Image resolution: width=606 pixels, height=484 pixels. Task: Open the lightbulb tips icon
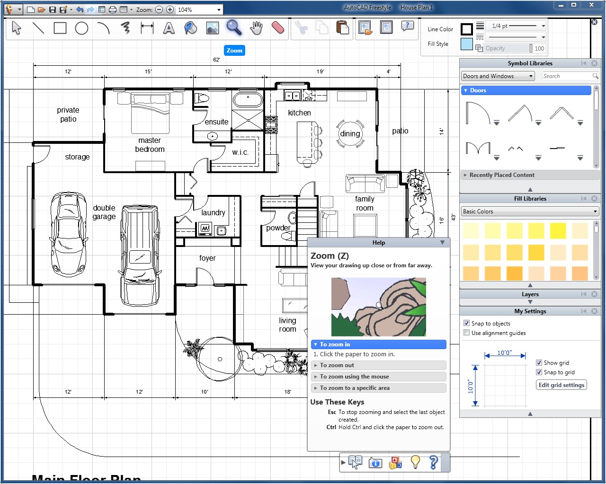[415, 463]
